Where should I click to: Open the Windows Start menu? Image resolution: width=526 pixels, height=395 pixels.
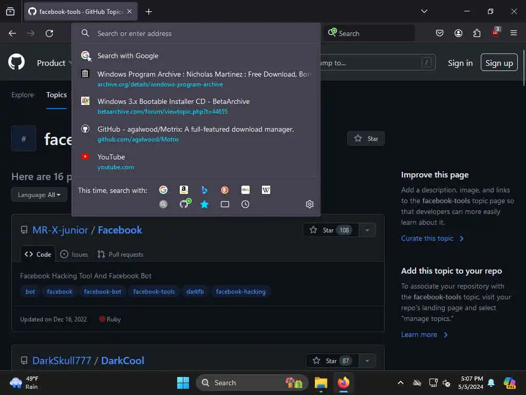point(183,383)
